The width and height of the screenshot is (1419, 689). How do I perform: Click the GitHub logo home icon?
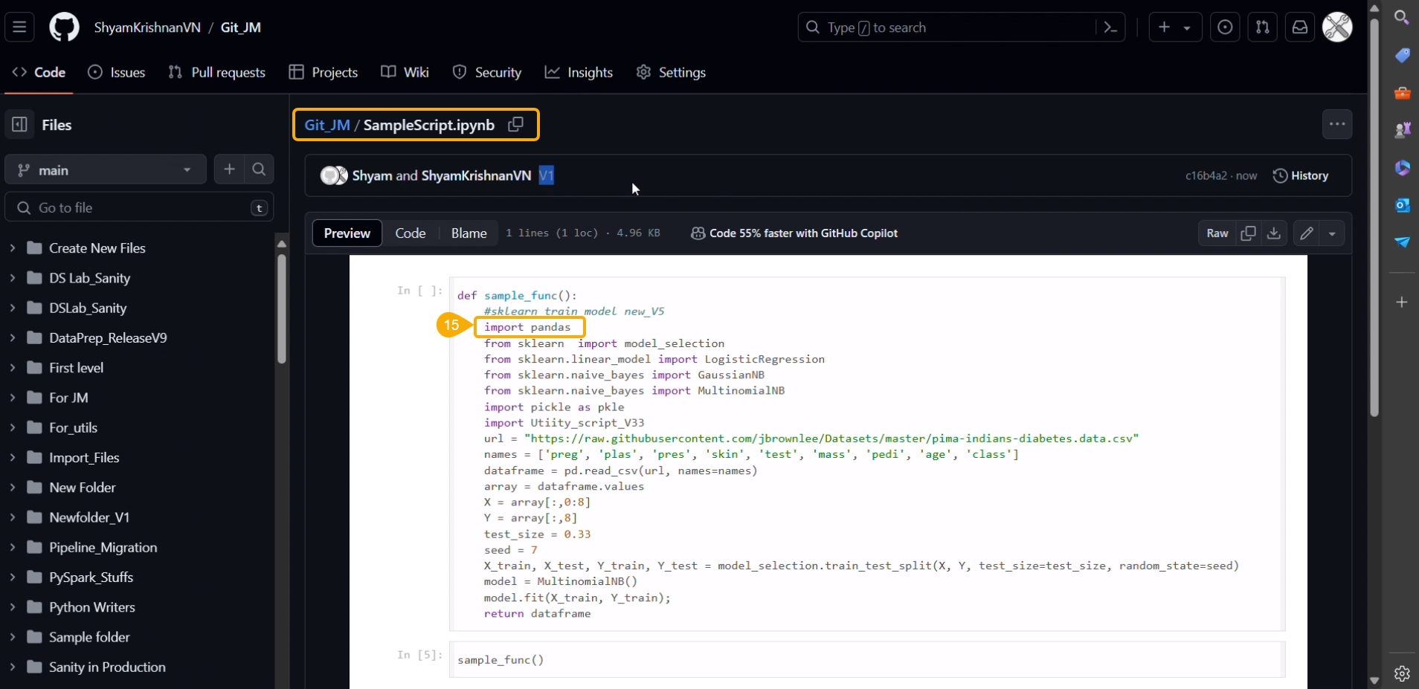tap(64, 28)
